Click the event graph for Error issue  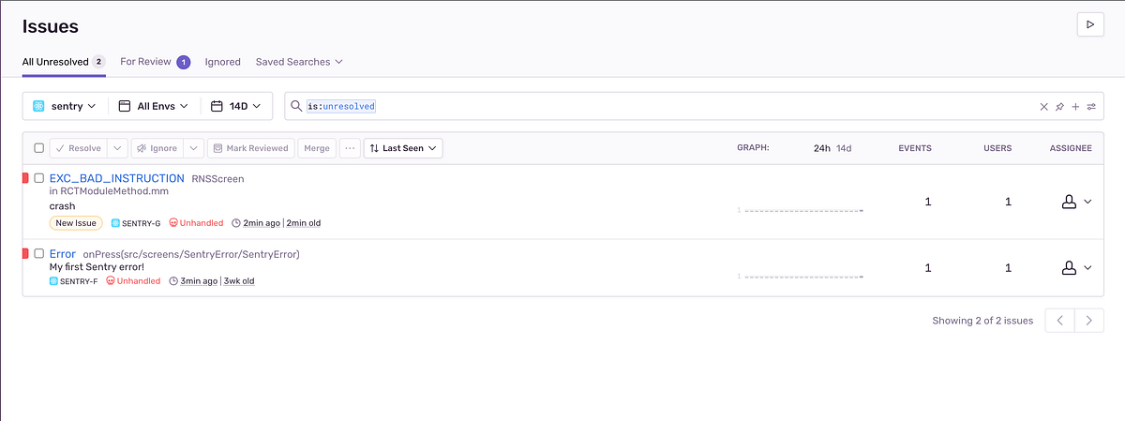click(x=800, y=277)
